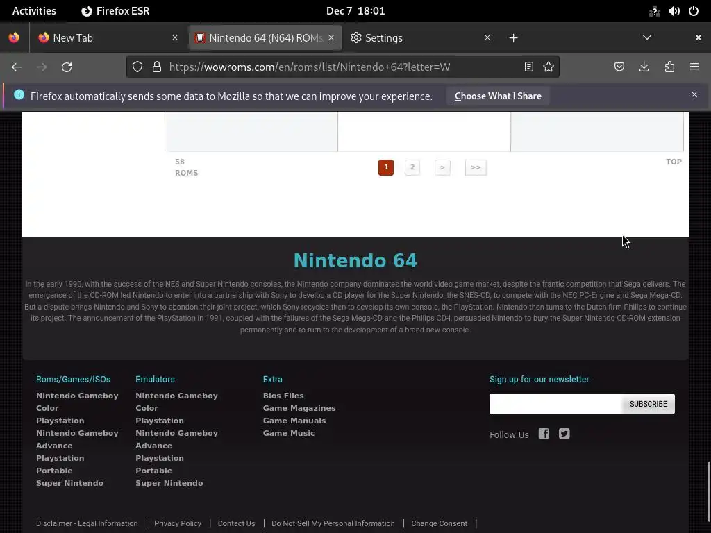Open the Facebook follow icon
This screenshot has height=533, width=711.
point(544,434)
